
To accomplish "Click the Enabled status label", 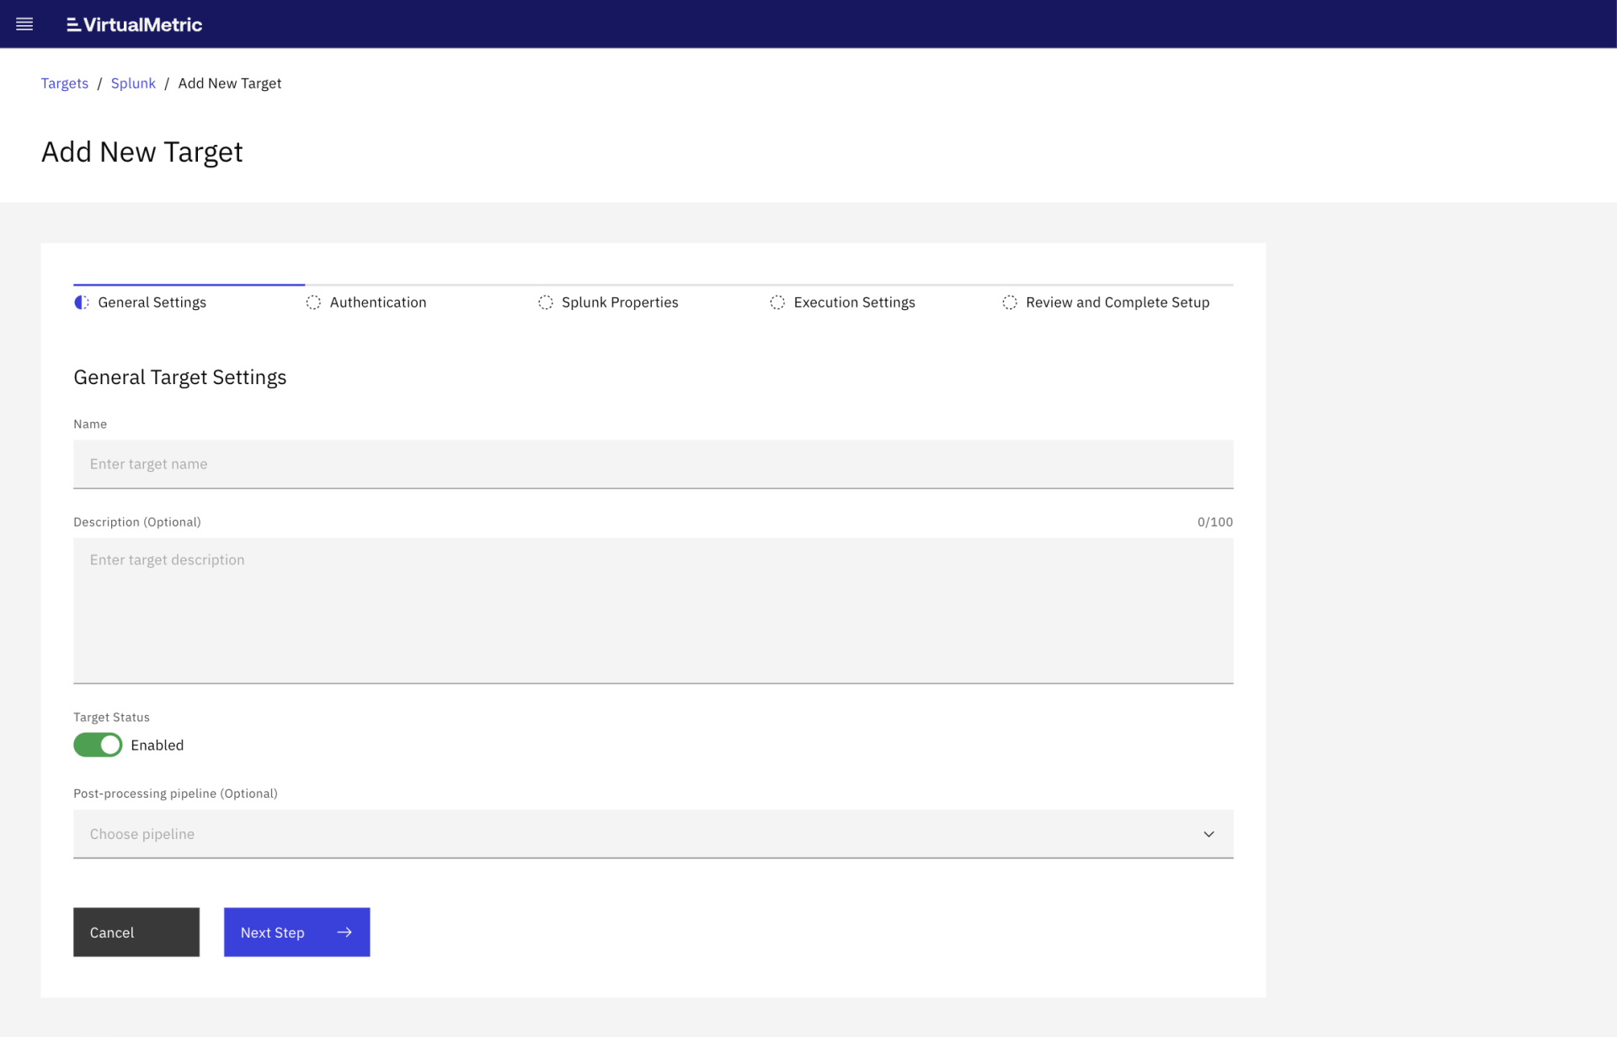I will click(157, 746).
